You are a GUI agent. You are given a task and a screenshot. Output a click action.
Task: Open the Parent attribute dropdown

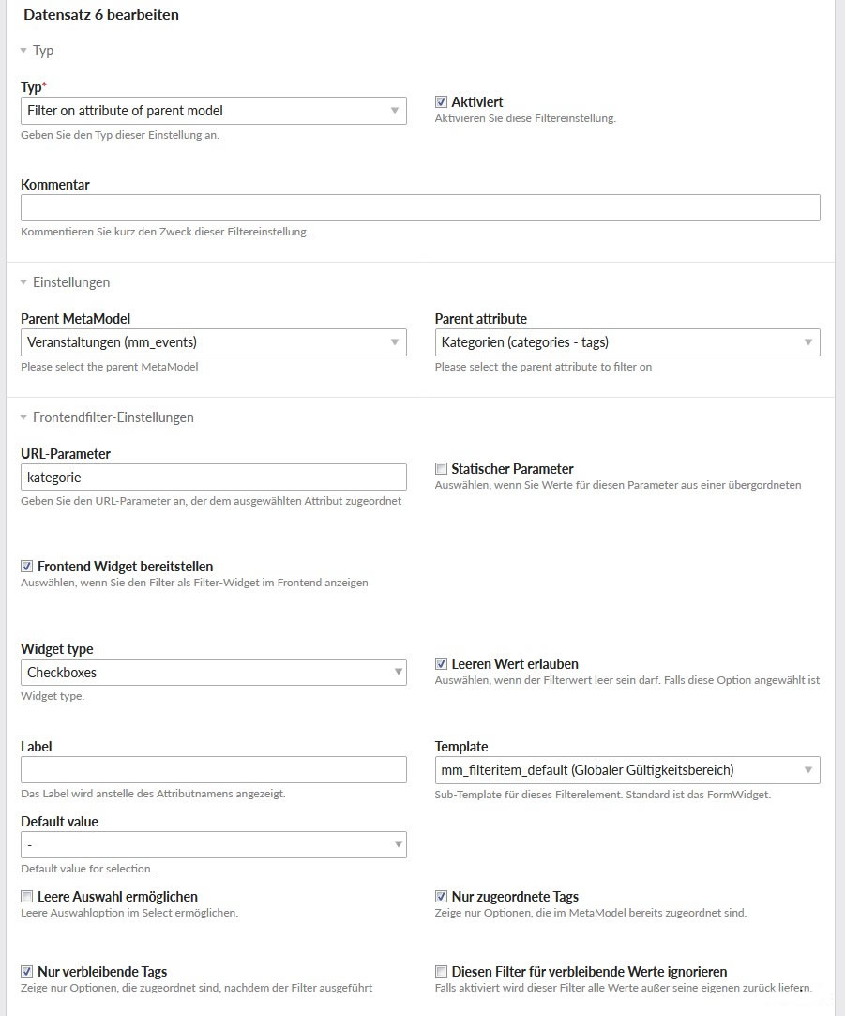tap(627, 342)
